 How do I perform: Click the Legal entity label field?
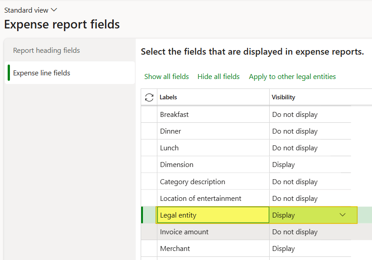213,215
